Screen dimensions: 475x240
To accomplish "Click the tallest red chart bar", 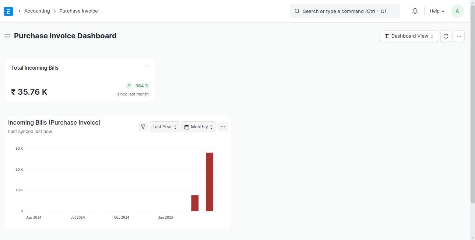I will [210, 182].
